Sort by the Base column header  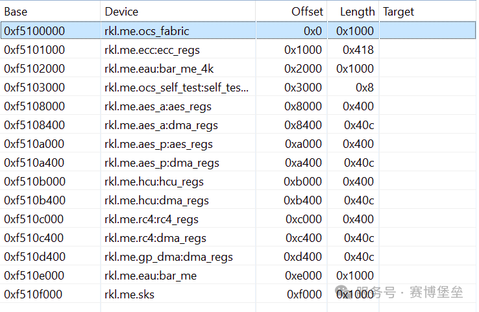pos(50,12)
